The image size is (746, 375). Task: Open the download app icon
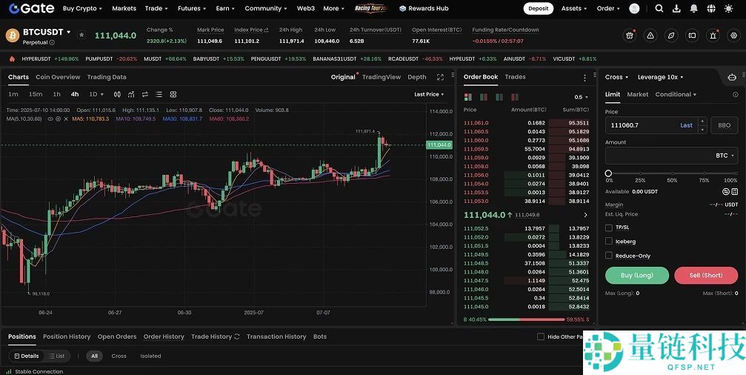tap(676, 8)
